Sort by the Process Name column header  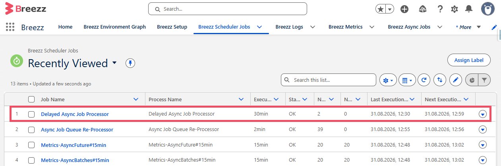(165, 99)
